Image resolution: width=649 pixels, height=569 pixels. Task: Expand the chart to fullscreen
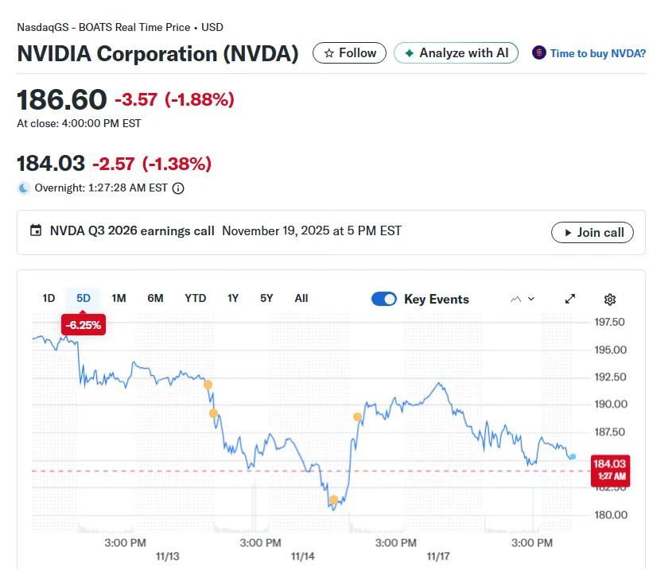(x=570, y=299)
